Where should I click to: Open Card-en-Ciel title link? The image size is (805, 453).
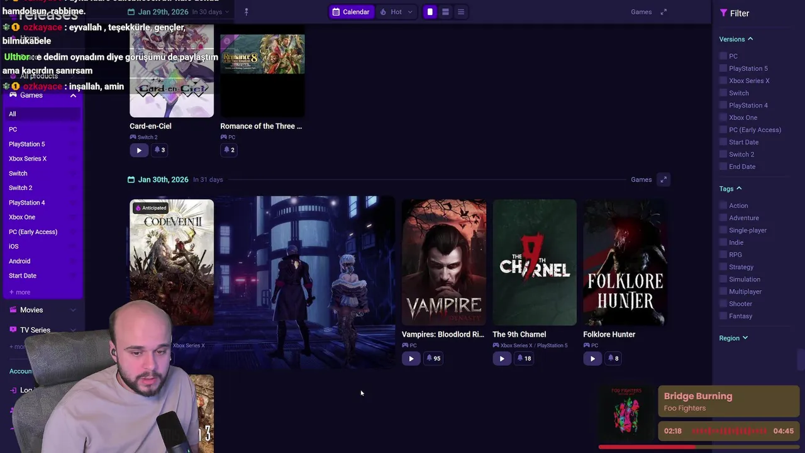pyautogui.click(x=150, y=126)
